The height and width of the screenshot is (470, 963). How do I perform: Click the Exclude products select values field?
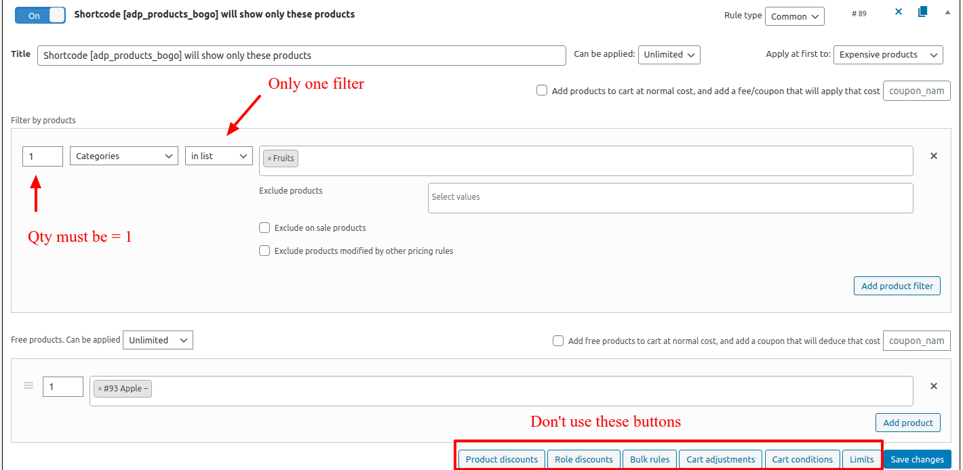click(x=670, y=197)
